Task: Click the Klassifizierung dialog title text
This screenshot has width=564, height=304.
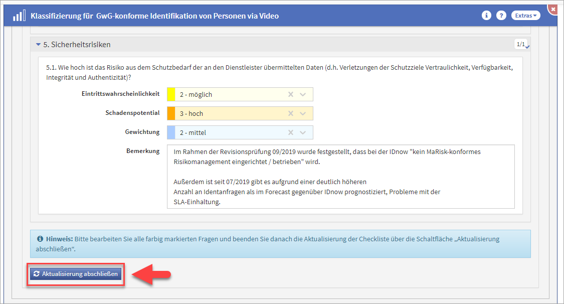Action: [x=154, y=16]
